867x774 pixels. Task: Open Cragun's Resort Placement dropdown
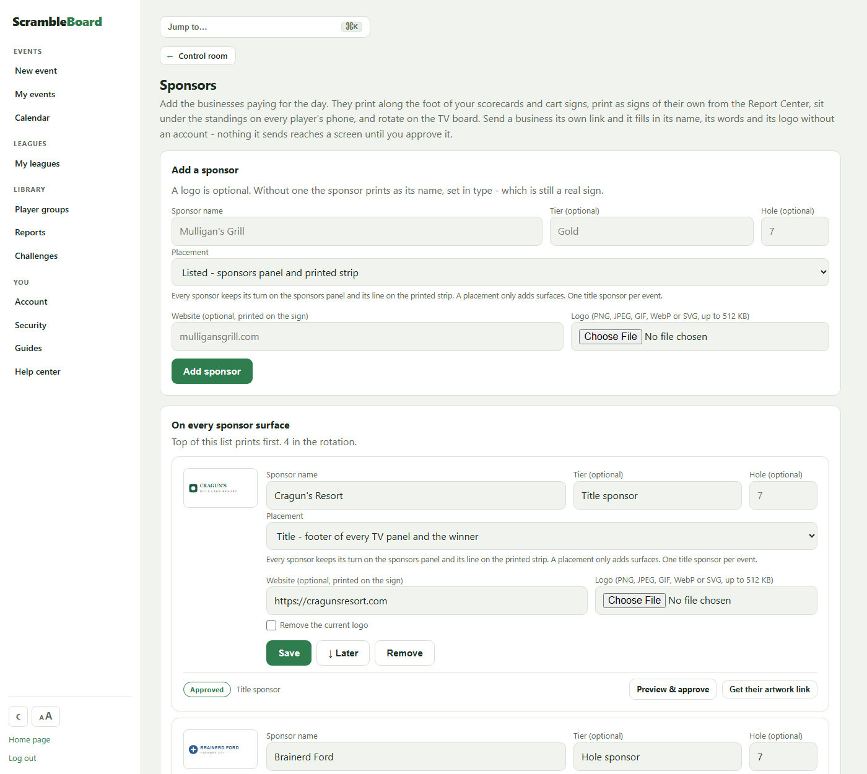click(542, 536)
